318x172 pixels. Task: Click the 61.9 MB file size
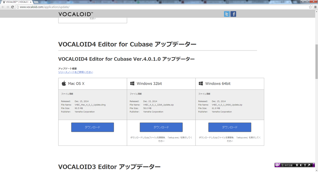click(x=216, y=108)
